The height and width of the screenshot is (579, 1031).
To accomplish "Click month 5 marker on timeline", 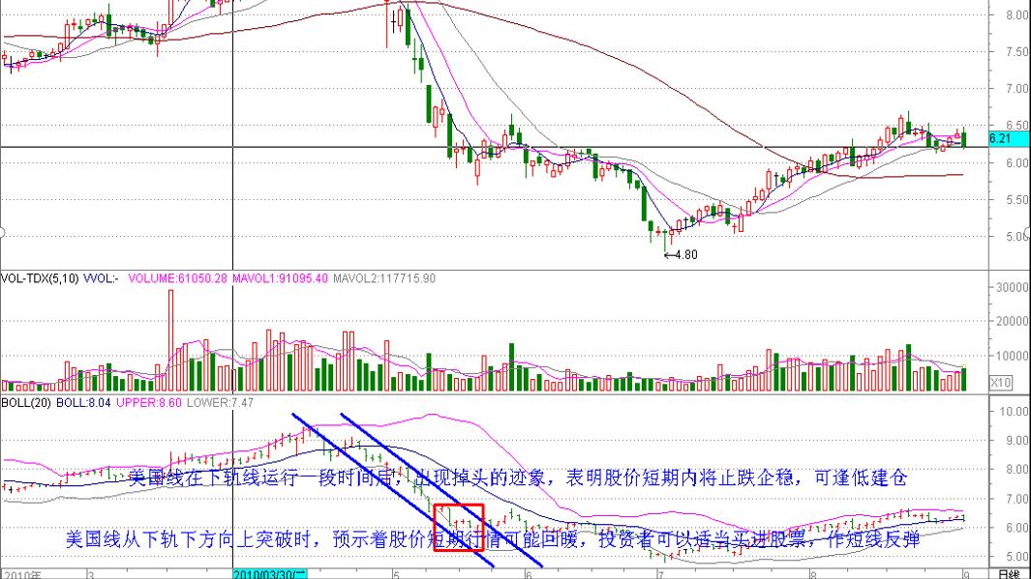I will pos(396,575).
